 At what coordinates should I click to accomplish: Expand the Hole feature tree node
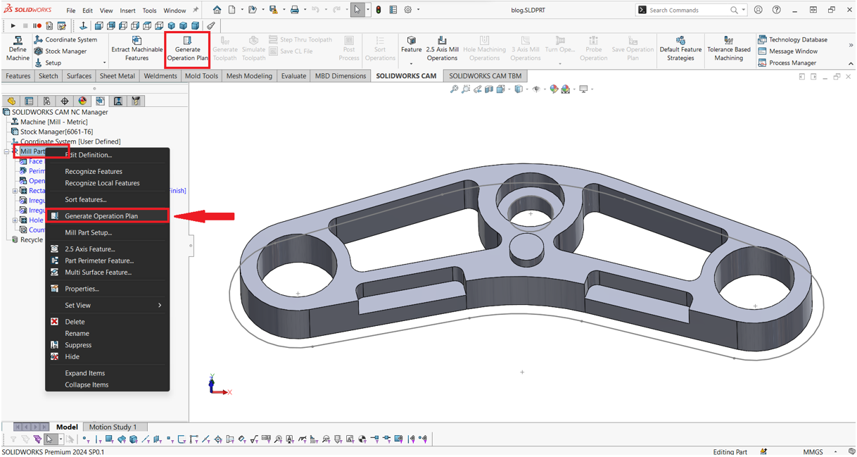coord(15,220)
